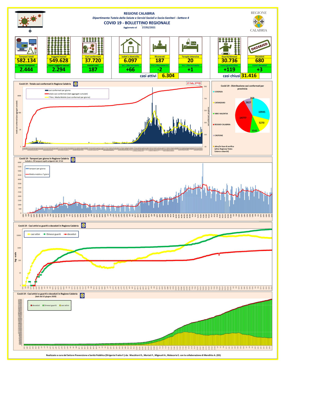
Task: Click the Tamponi totali laboratory icon
Action: [x=27, y=46]
